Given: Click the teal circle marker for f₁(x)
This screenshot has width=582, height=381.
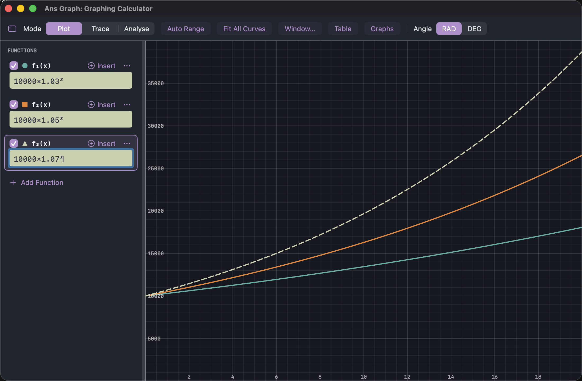Looking at the screenshot, I should [x=25, y=66].
